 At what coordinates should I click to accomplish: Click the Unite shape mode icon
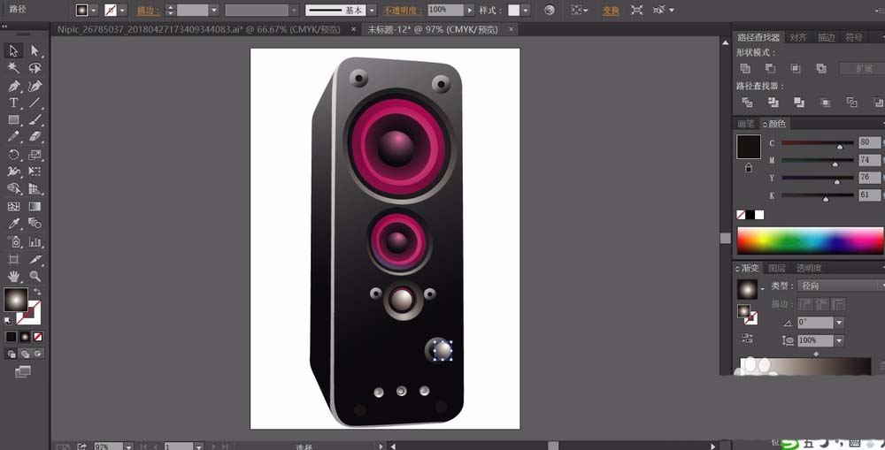point(745,68)
